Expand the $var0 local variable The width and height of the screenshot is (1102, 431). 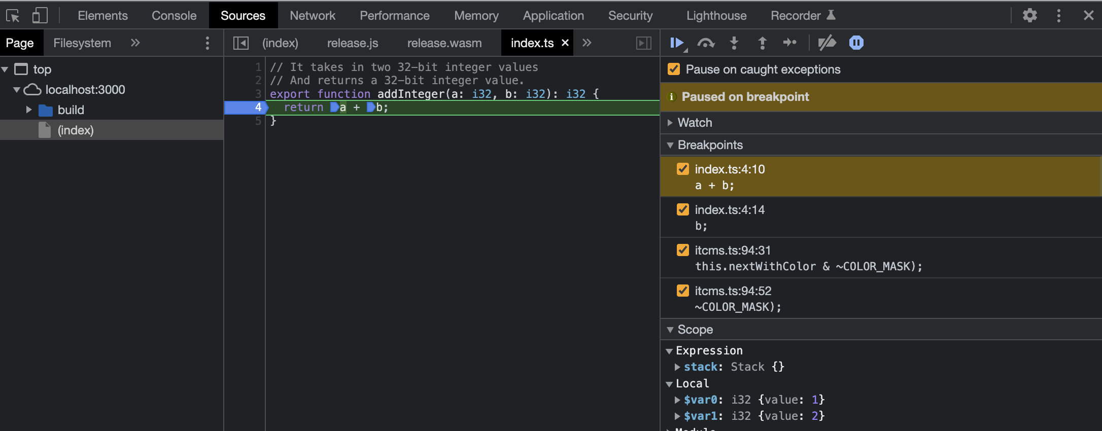677,400
